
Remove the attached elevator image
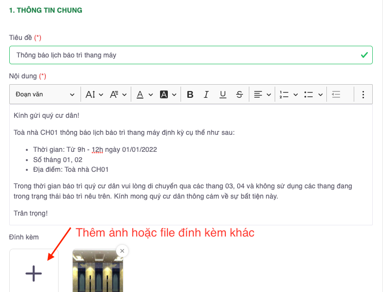(x=122, y=251)
